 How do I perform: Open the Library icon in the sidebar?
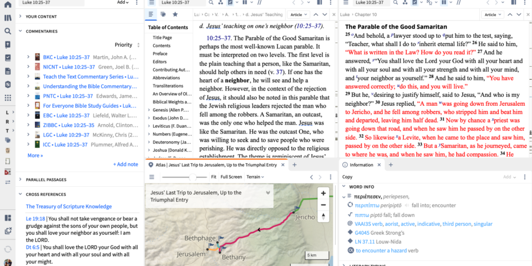[8, 17]
